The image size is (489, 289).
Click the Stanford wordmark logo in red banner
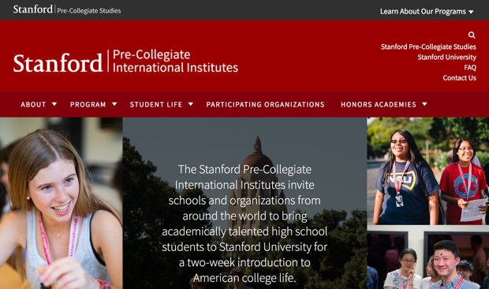[x=58, y=63]
